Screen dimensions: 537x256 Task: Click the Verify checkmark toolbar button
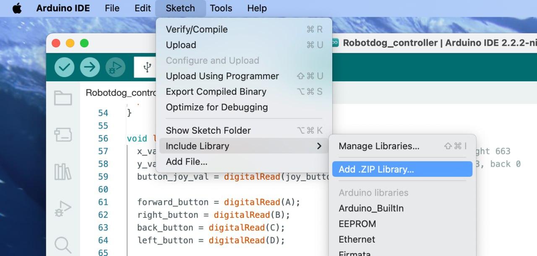[65, 67]
